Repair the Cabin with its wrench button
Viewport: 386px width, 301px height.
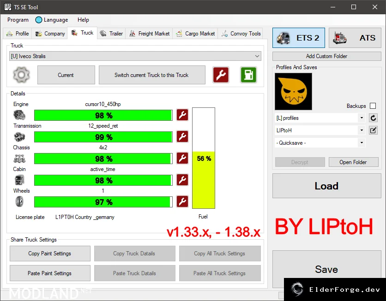coord(182,180)
